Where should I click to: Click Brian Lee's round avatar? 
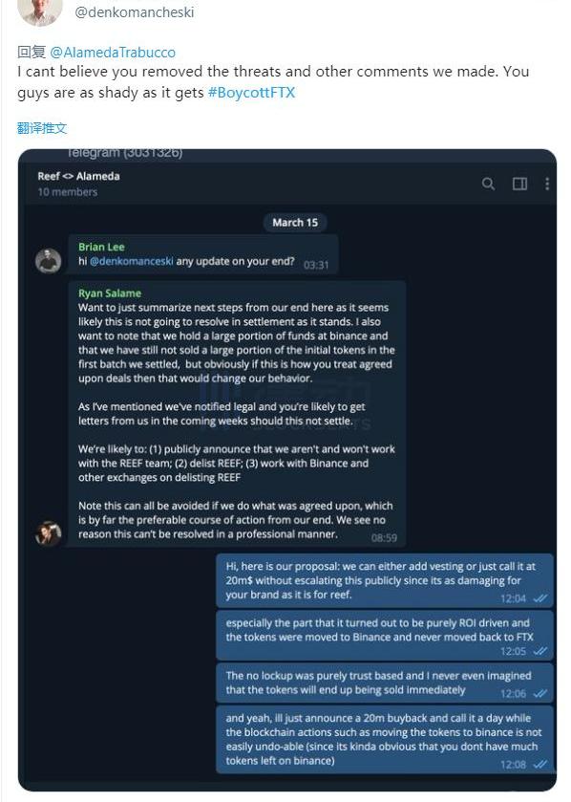pos(48,261)
